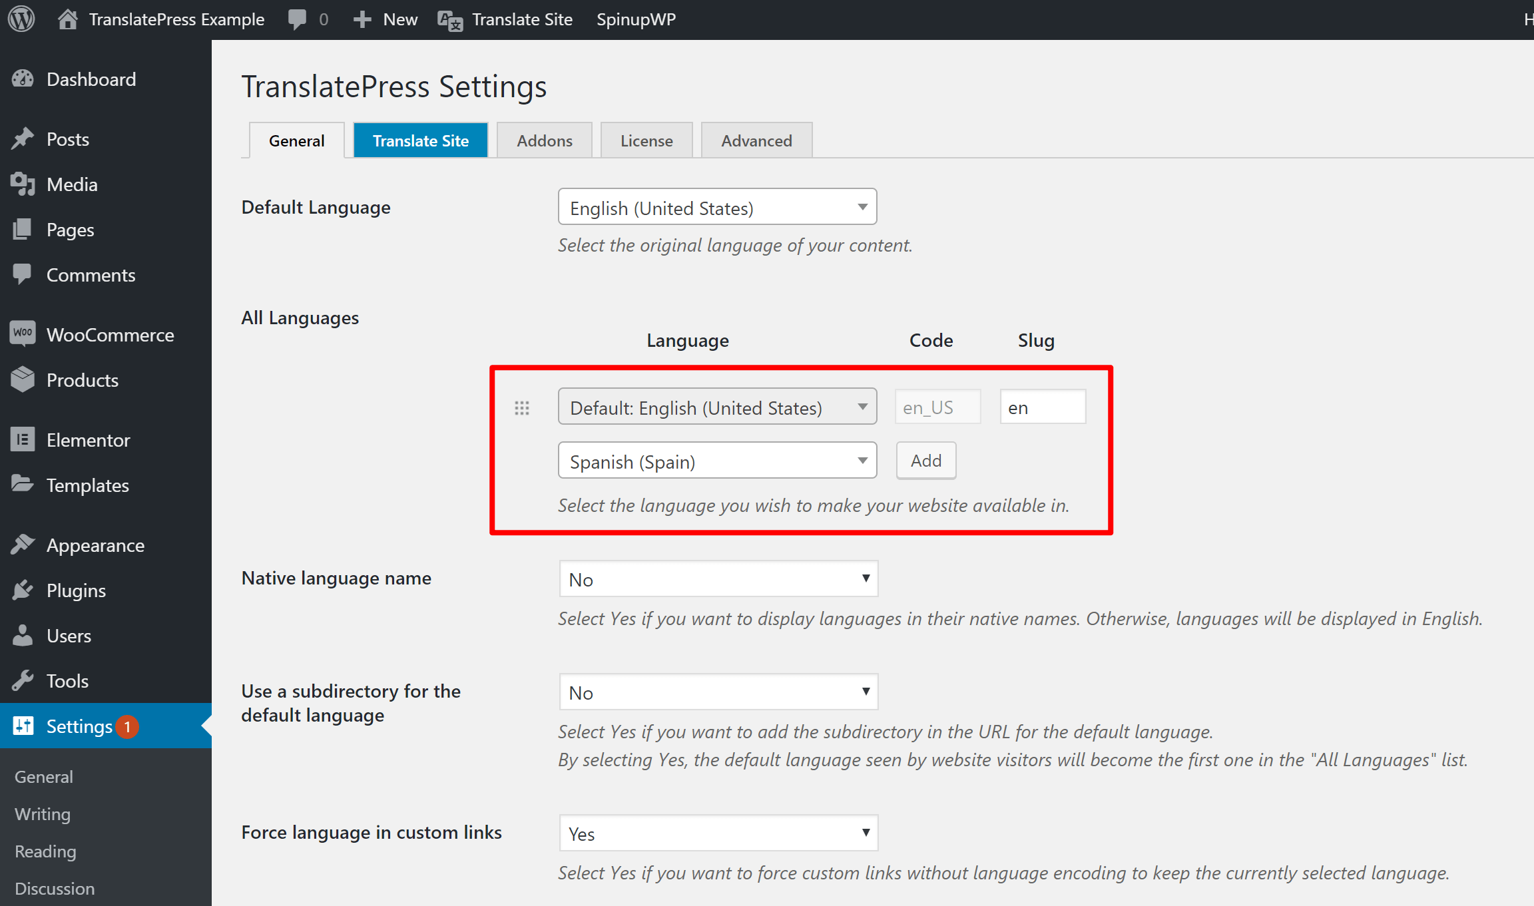Click the Products box icon

point(23,379)
